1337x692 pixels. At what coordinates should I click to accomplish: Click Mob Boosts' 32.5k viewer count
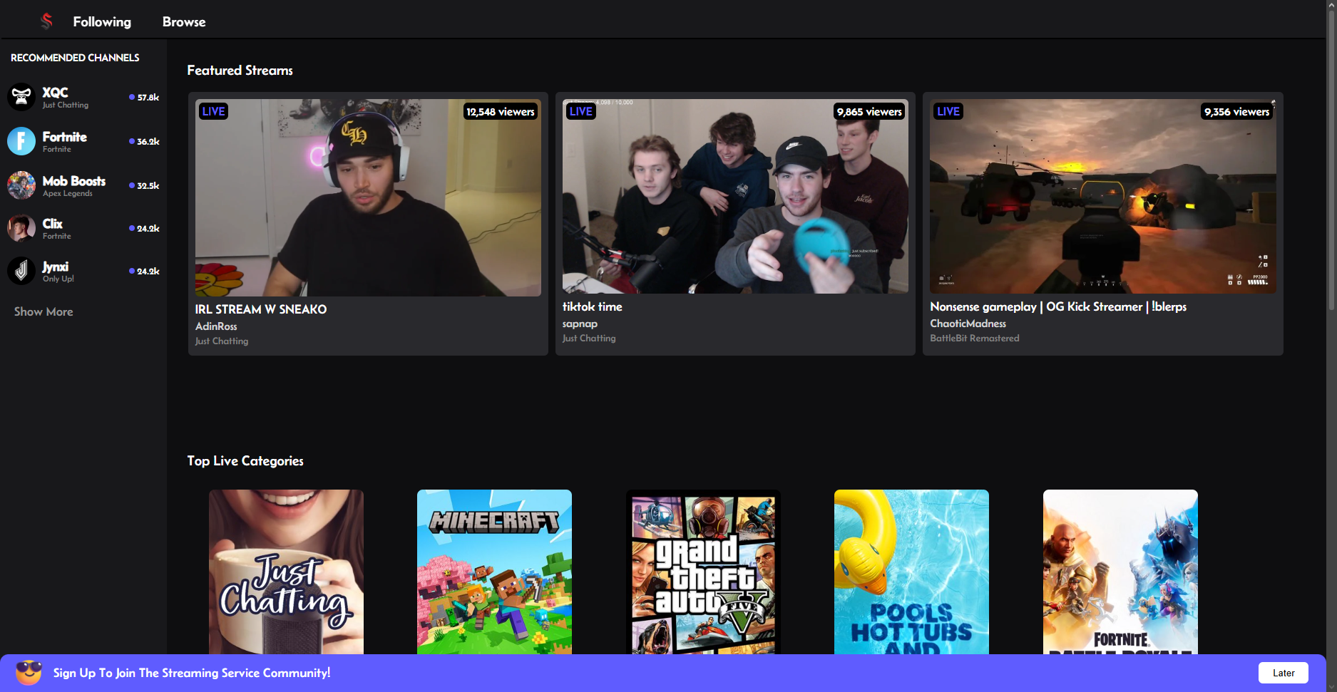pyautogui.click(x=144, y=185)
